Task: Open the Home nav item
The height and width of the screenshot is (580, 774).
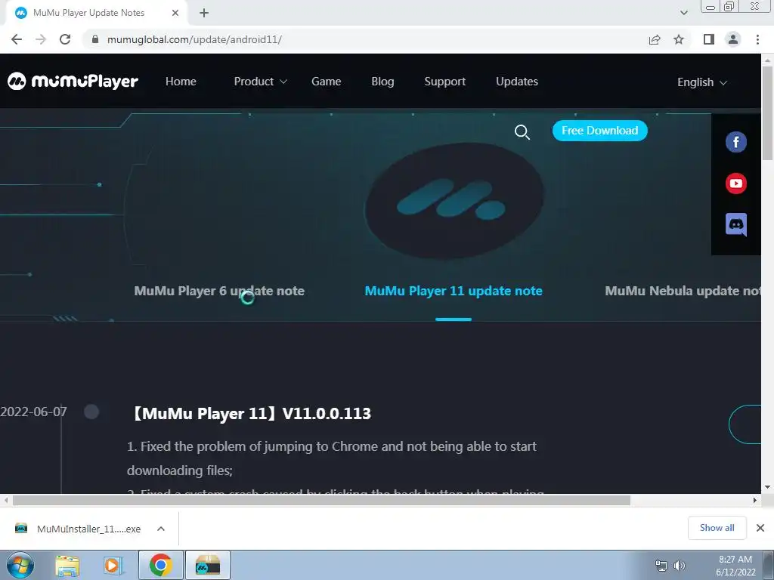Action: 181,82
